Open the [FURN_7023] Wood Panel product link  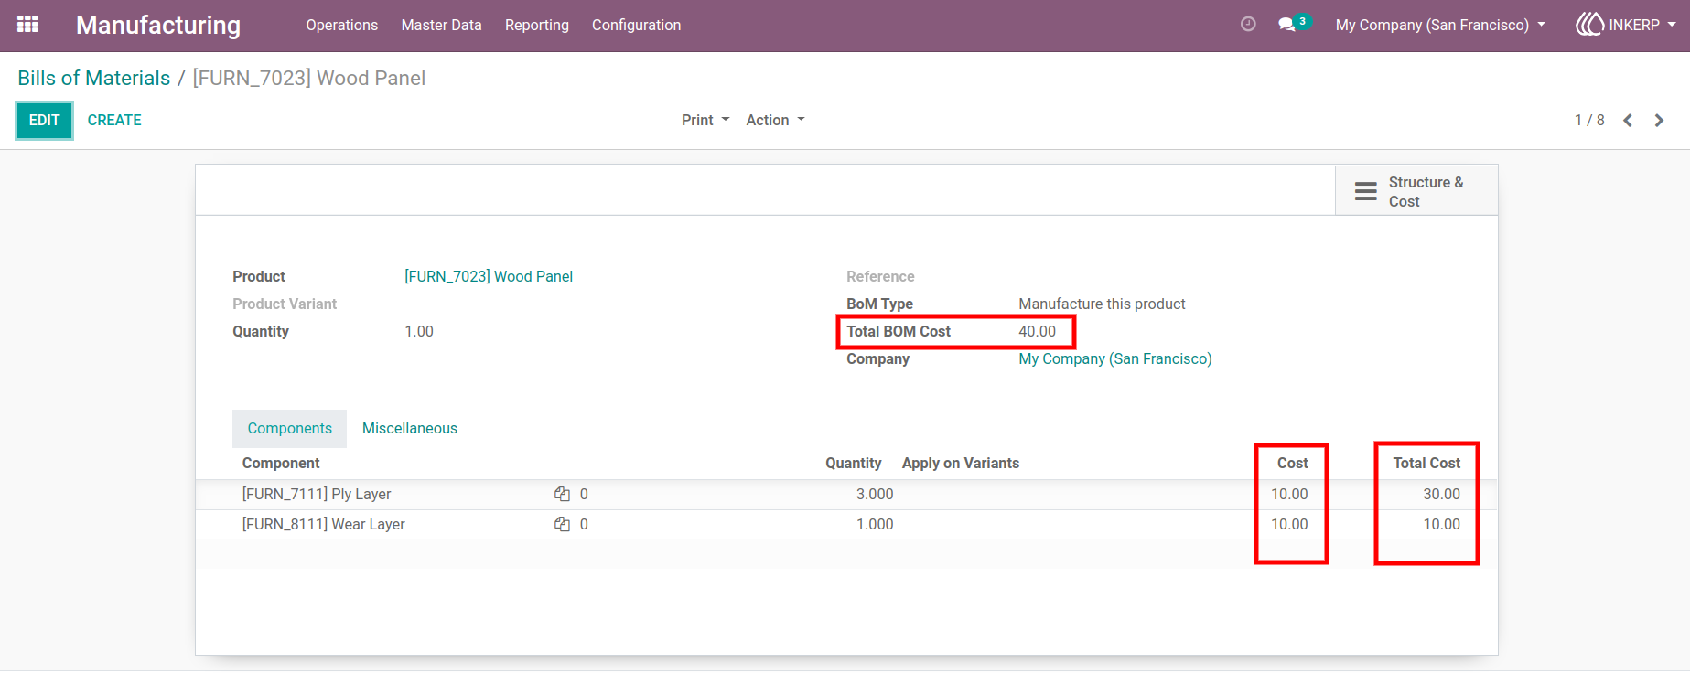click(489, 276)
